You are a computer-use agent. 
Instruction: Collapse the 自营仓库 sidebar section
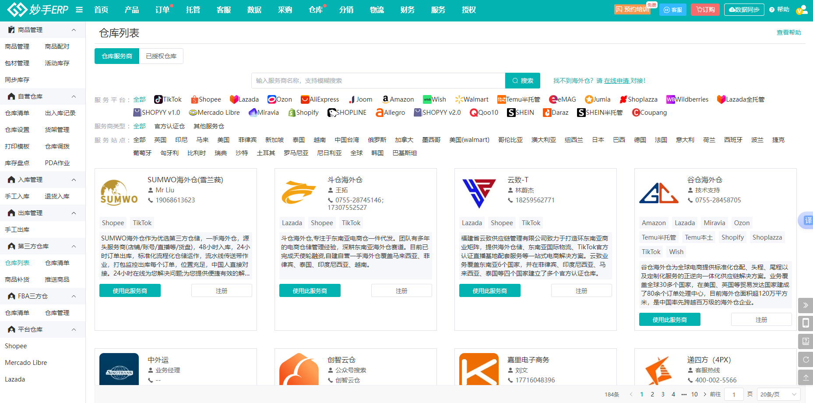click(74, 96)
